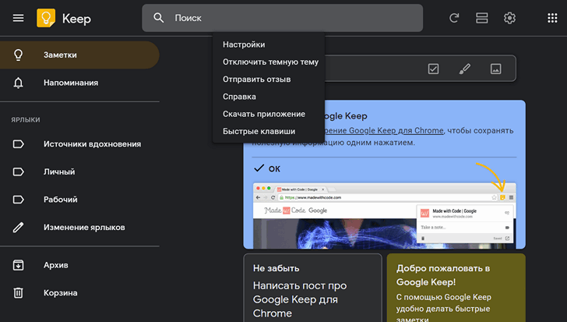This screenshot has height=322, width=567.
Task: Open the Рабочий label
Action: point(79,200)
